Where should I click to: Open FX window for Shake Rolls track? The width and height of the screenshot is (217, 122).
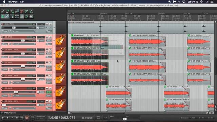(x=47, y=28)
